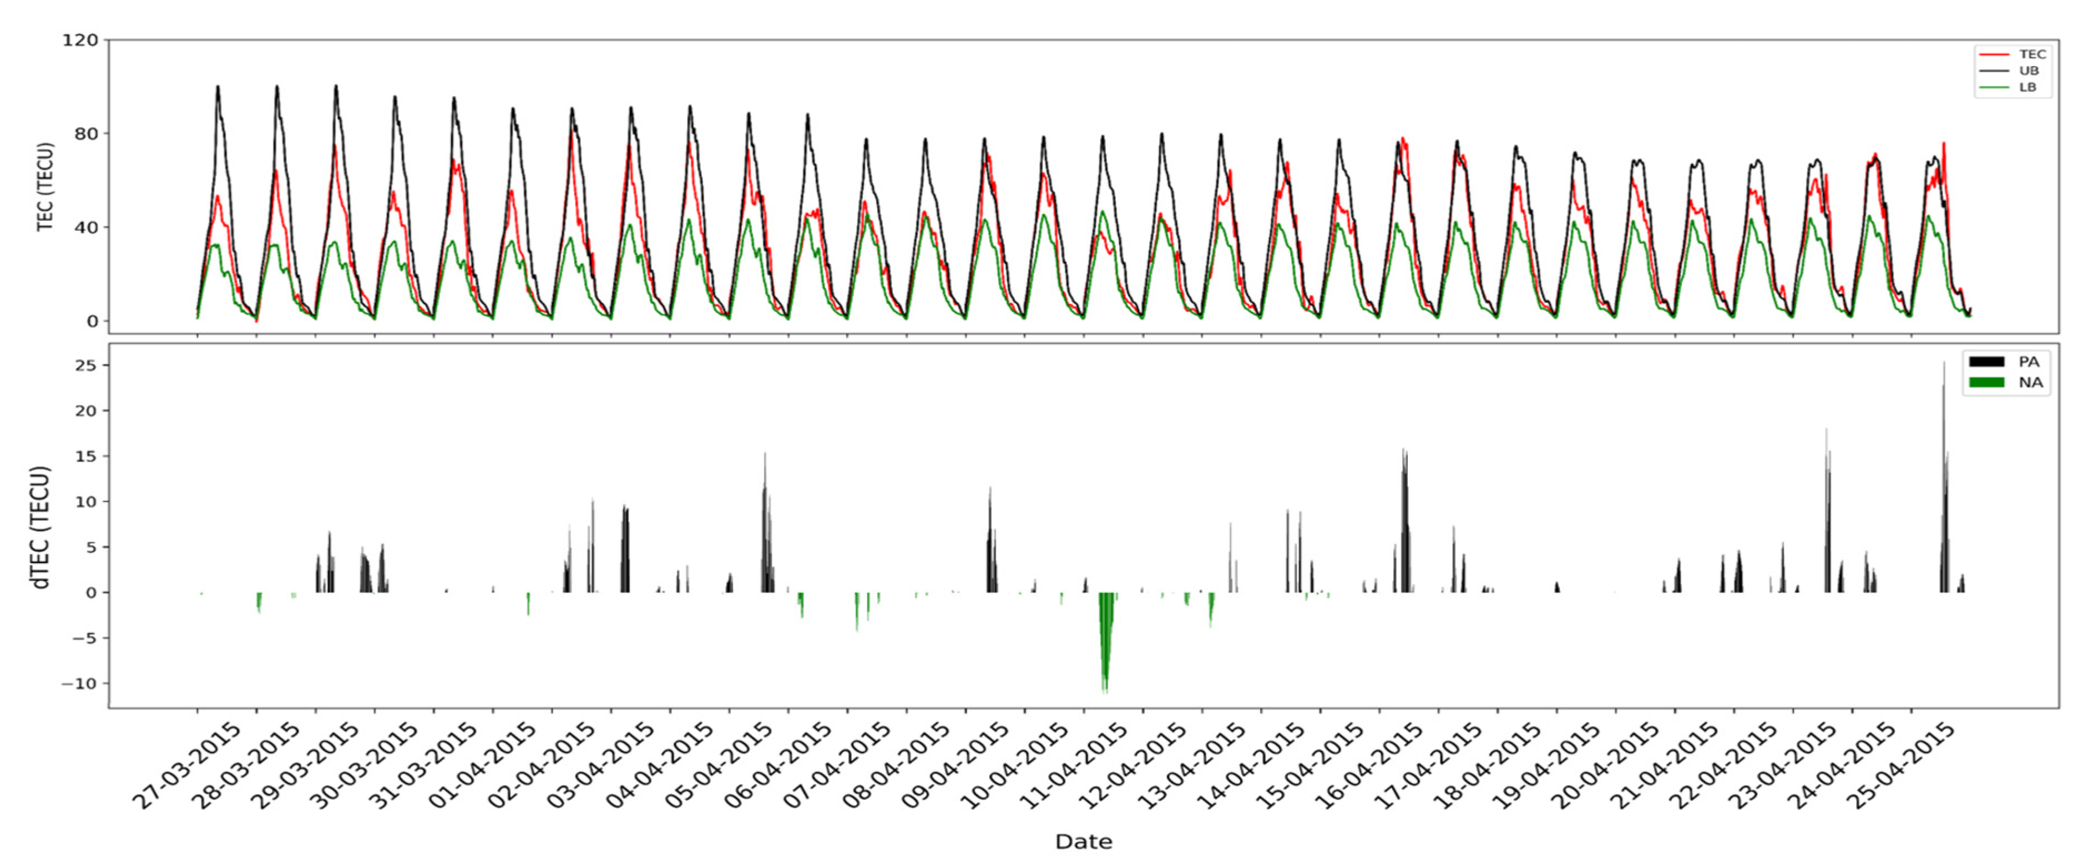
Task: Click the -10 tick on dTEC axis
Action: 78,683
